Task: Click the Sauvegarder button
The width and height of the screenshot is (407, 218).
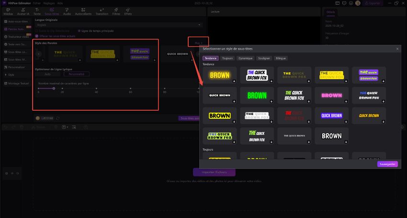Action: 387,164
